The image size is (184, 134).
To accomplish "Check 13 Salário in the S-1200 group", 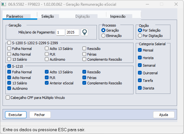I will pyautogui.click(x=9, y=59).
